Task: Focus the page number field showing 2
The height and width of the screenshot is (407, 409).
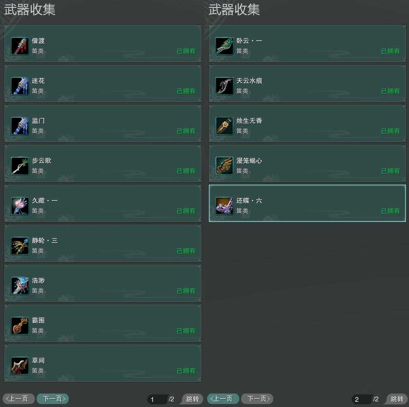Action: [x=362, y=399]
